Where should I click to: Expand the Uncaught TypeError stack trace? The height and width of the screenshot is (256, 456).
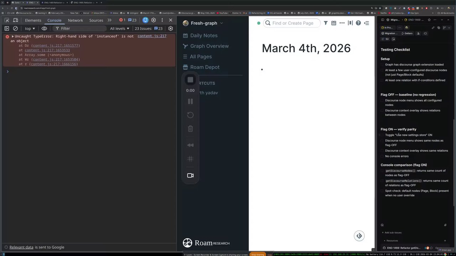click(13, 36)
